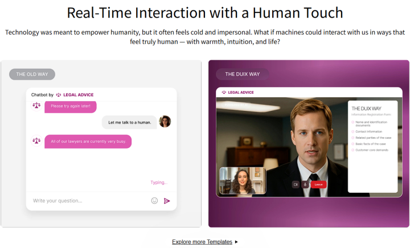Click the Real-Time Interaction heading
Image resolution: width=410 pixels, height=248 pixels.
205,13
